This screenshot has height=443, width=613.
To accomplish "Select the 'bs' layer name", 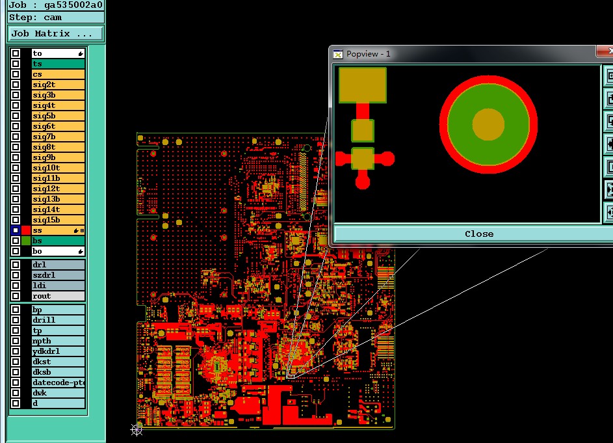I will (x=58, y=241).
